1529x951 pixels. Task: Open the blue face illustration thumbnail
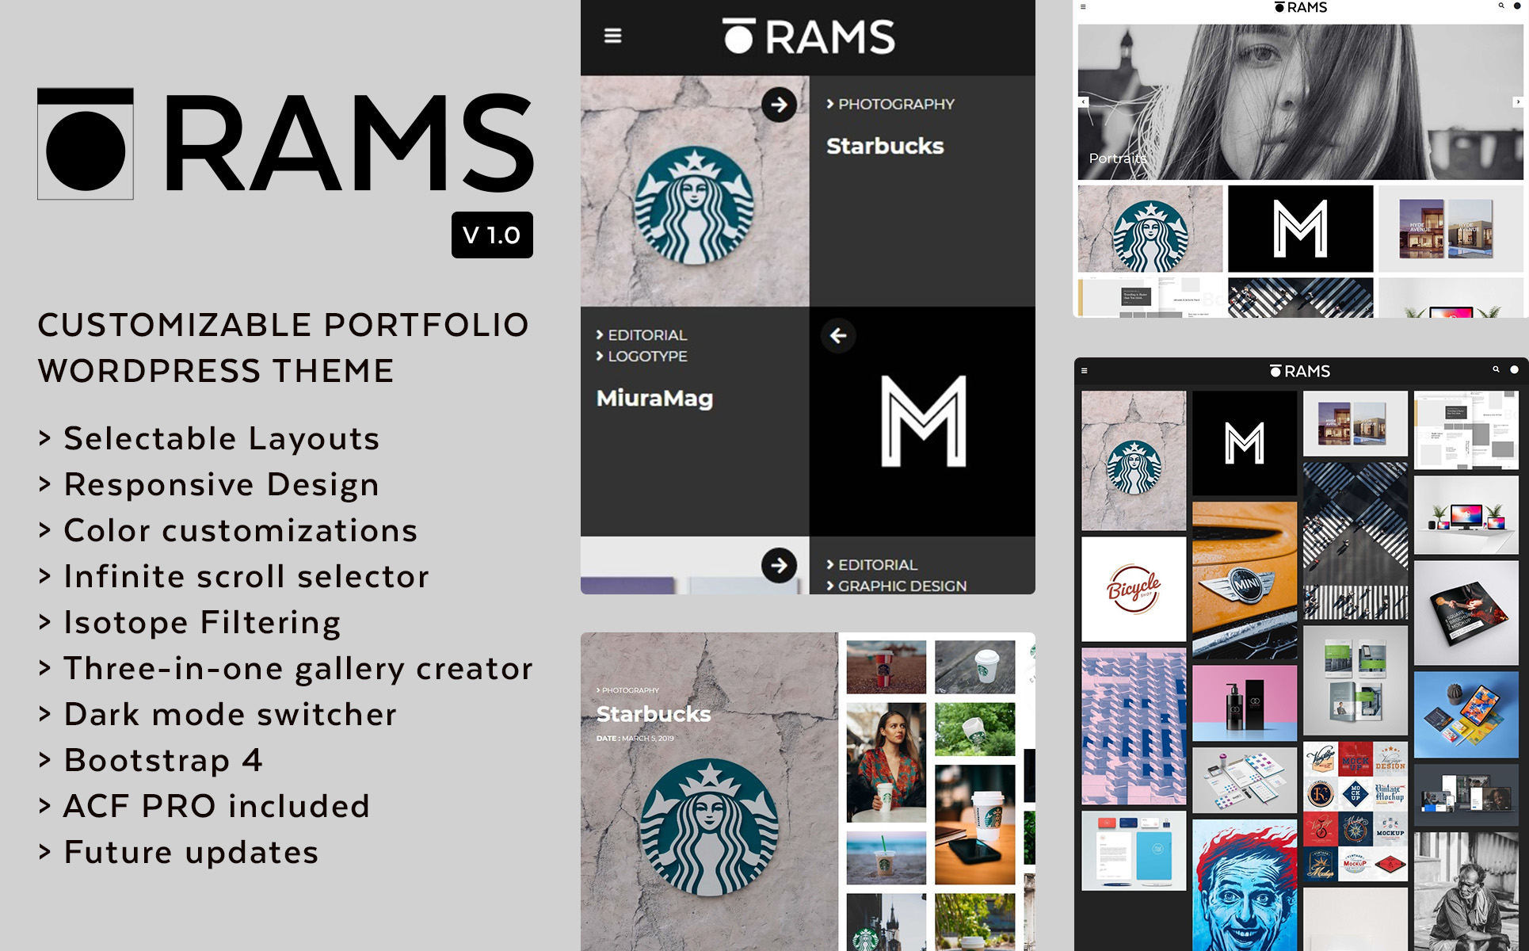click(1245, 885)
